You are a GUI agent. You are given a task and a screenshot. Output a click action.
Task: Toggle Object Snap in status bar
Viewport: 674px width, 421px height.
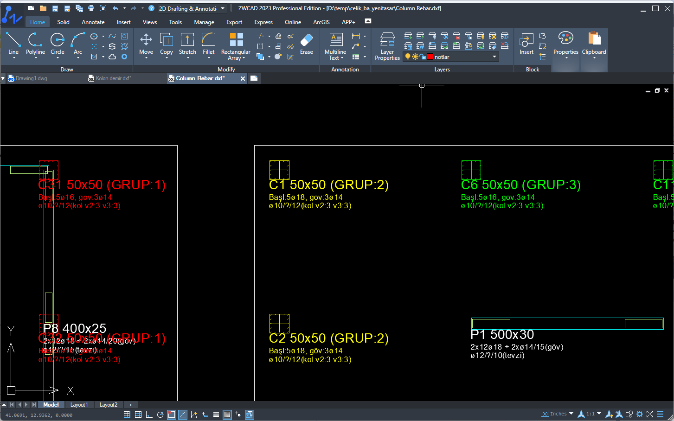pos(172,415)
